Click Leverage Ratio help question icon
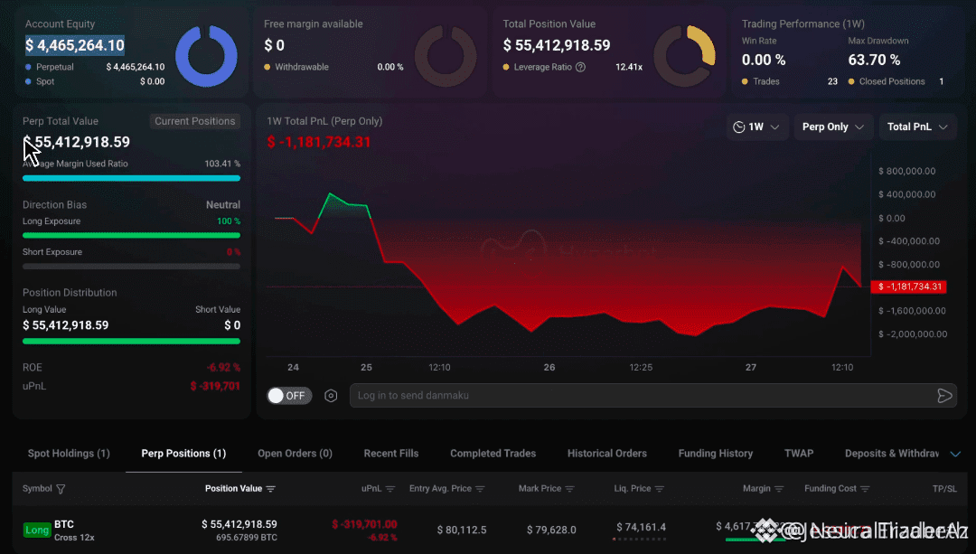This screenshot has height=554, width=976. click(x=581, y=67)
